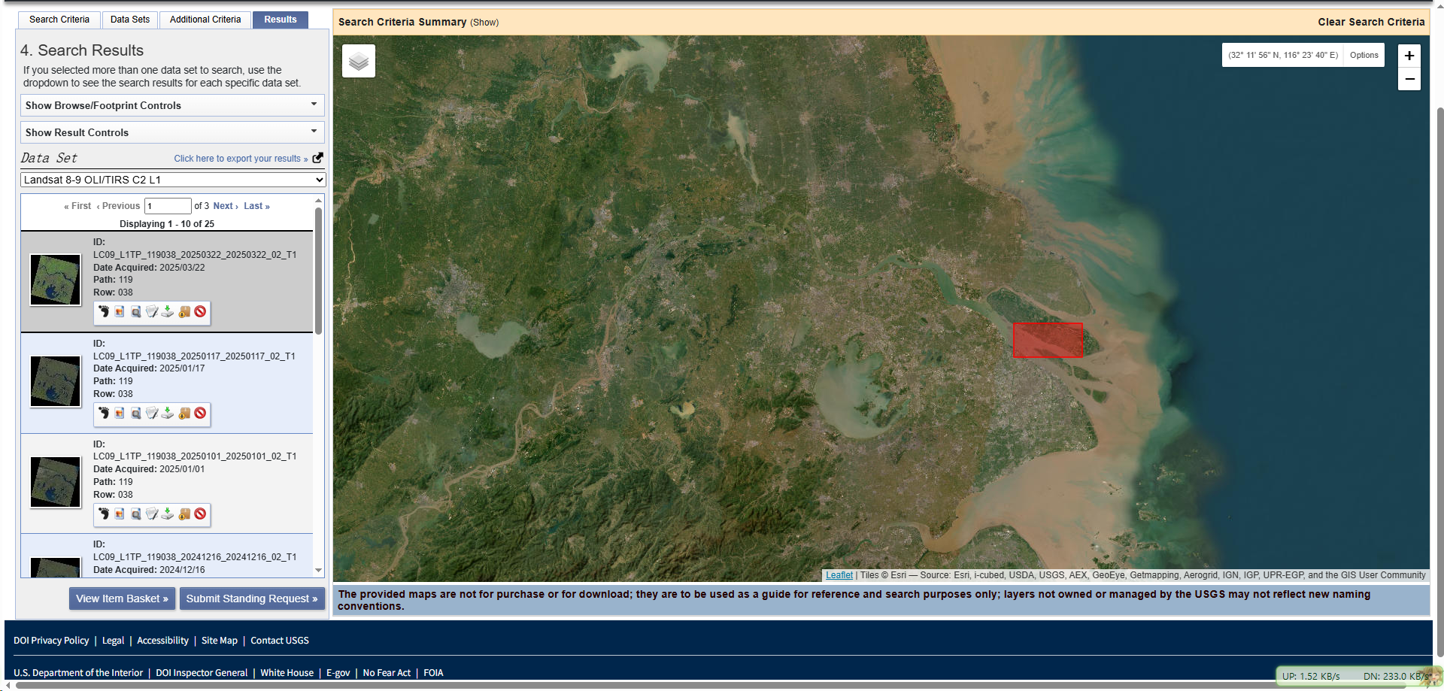
Task: Open the Landsat 8-9 OLI/TIRS data set dropdown
Action: tap(172, 180)
